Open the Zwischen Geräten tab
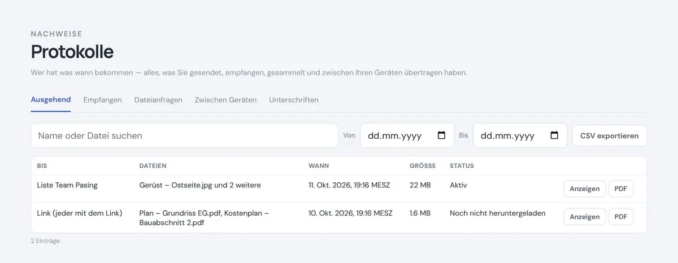Screen dimensions: 678x263 point(225,100)
